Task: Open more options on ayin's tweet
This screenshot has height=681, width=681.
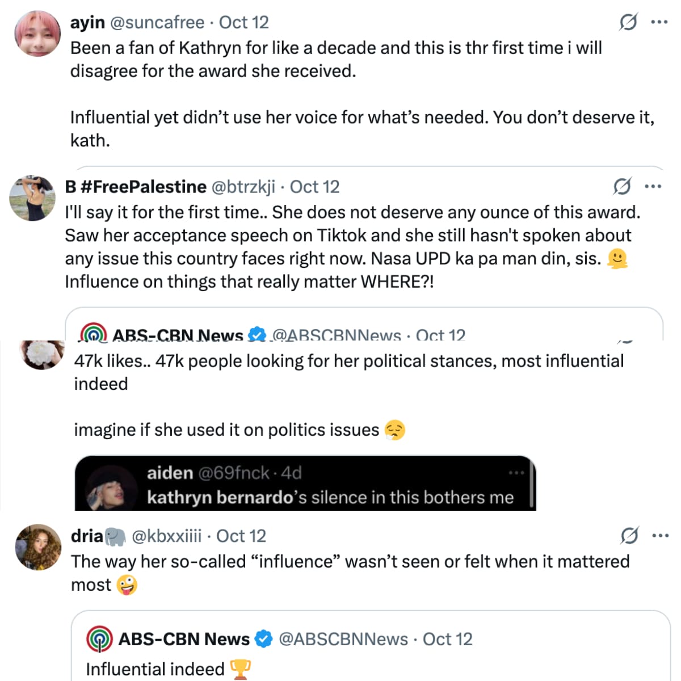Action: point(659,22)
